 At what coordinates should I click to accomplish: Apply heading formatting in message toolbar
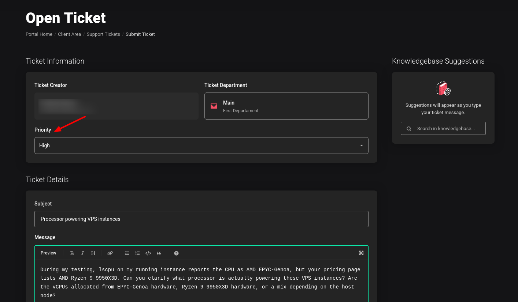tap(93, 253)
